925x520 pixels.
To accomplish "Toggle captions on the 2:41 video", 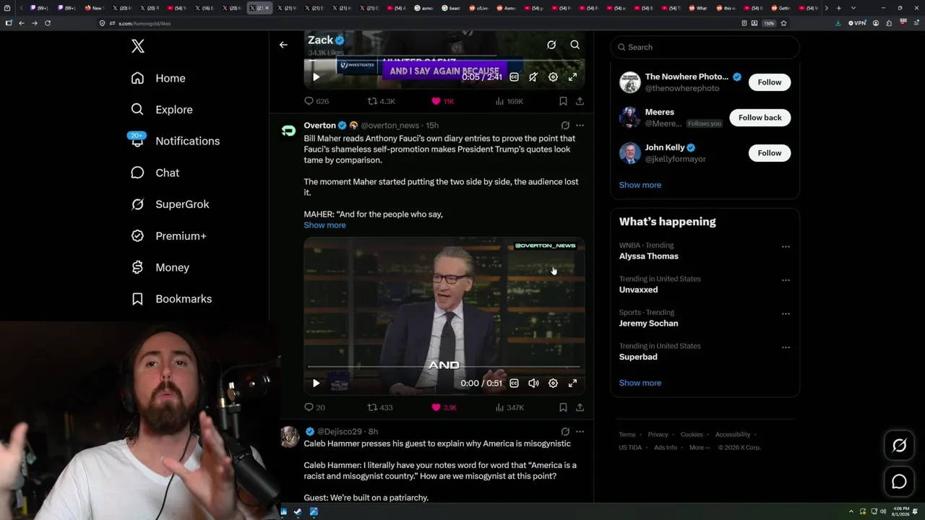I will 514,77.
